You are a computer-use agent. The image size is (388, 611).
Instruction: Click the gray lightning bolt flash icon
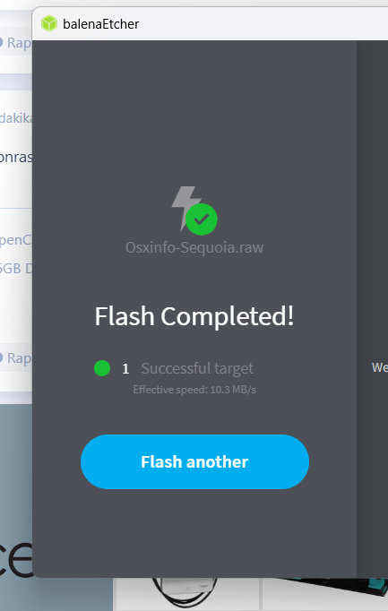(x=185, y=208)
